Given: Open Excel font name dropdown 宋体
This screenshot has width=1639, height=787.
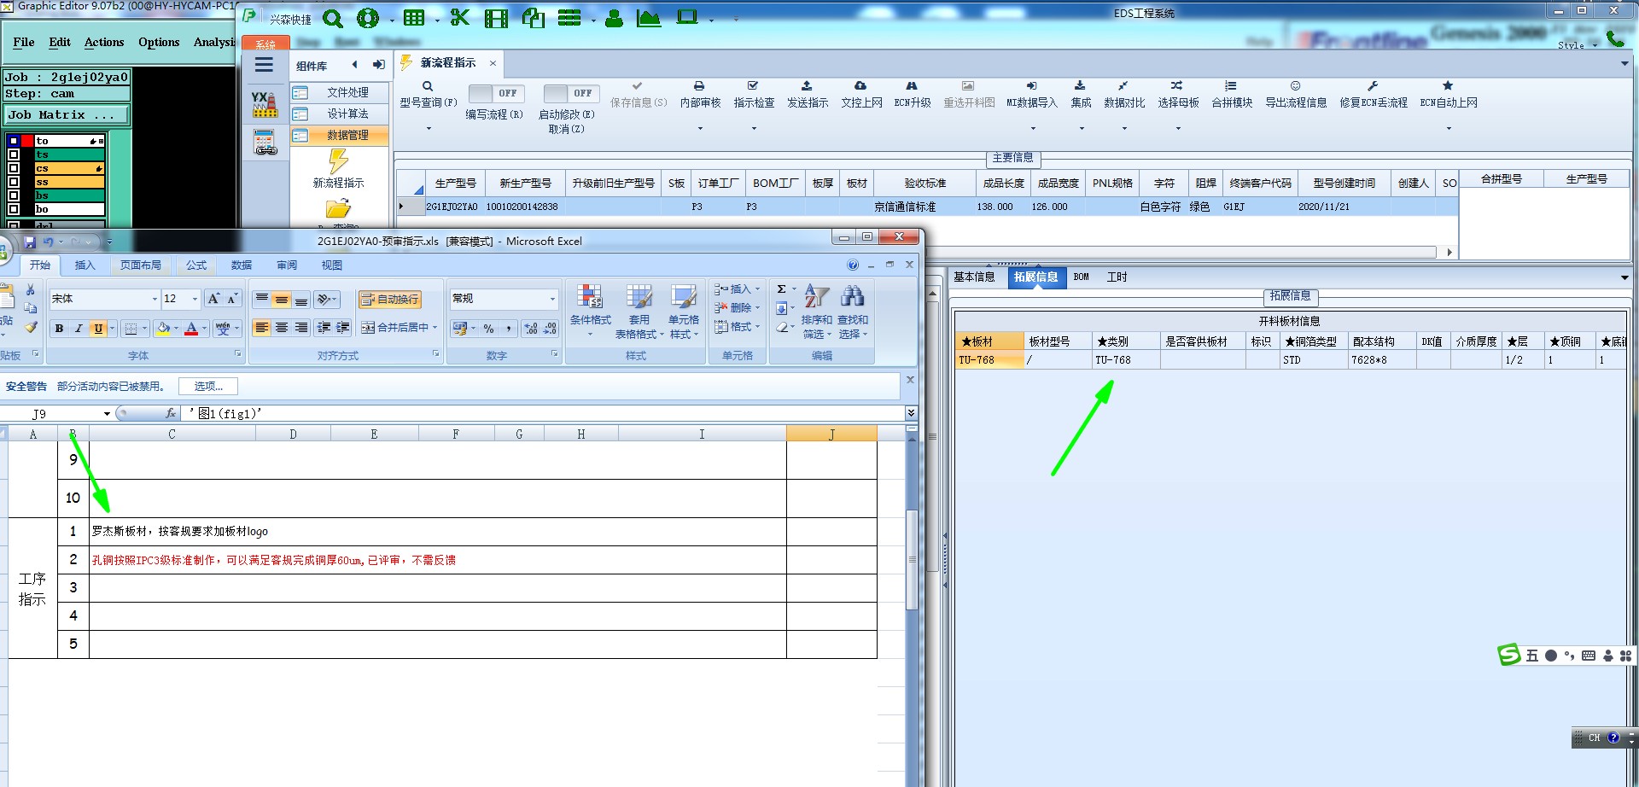Looking at the screenshot, I should (155, 299).
